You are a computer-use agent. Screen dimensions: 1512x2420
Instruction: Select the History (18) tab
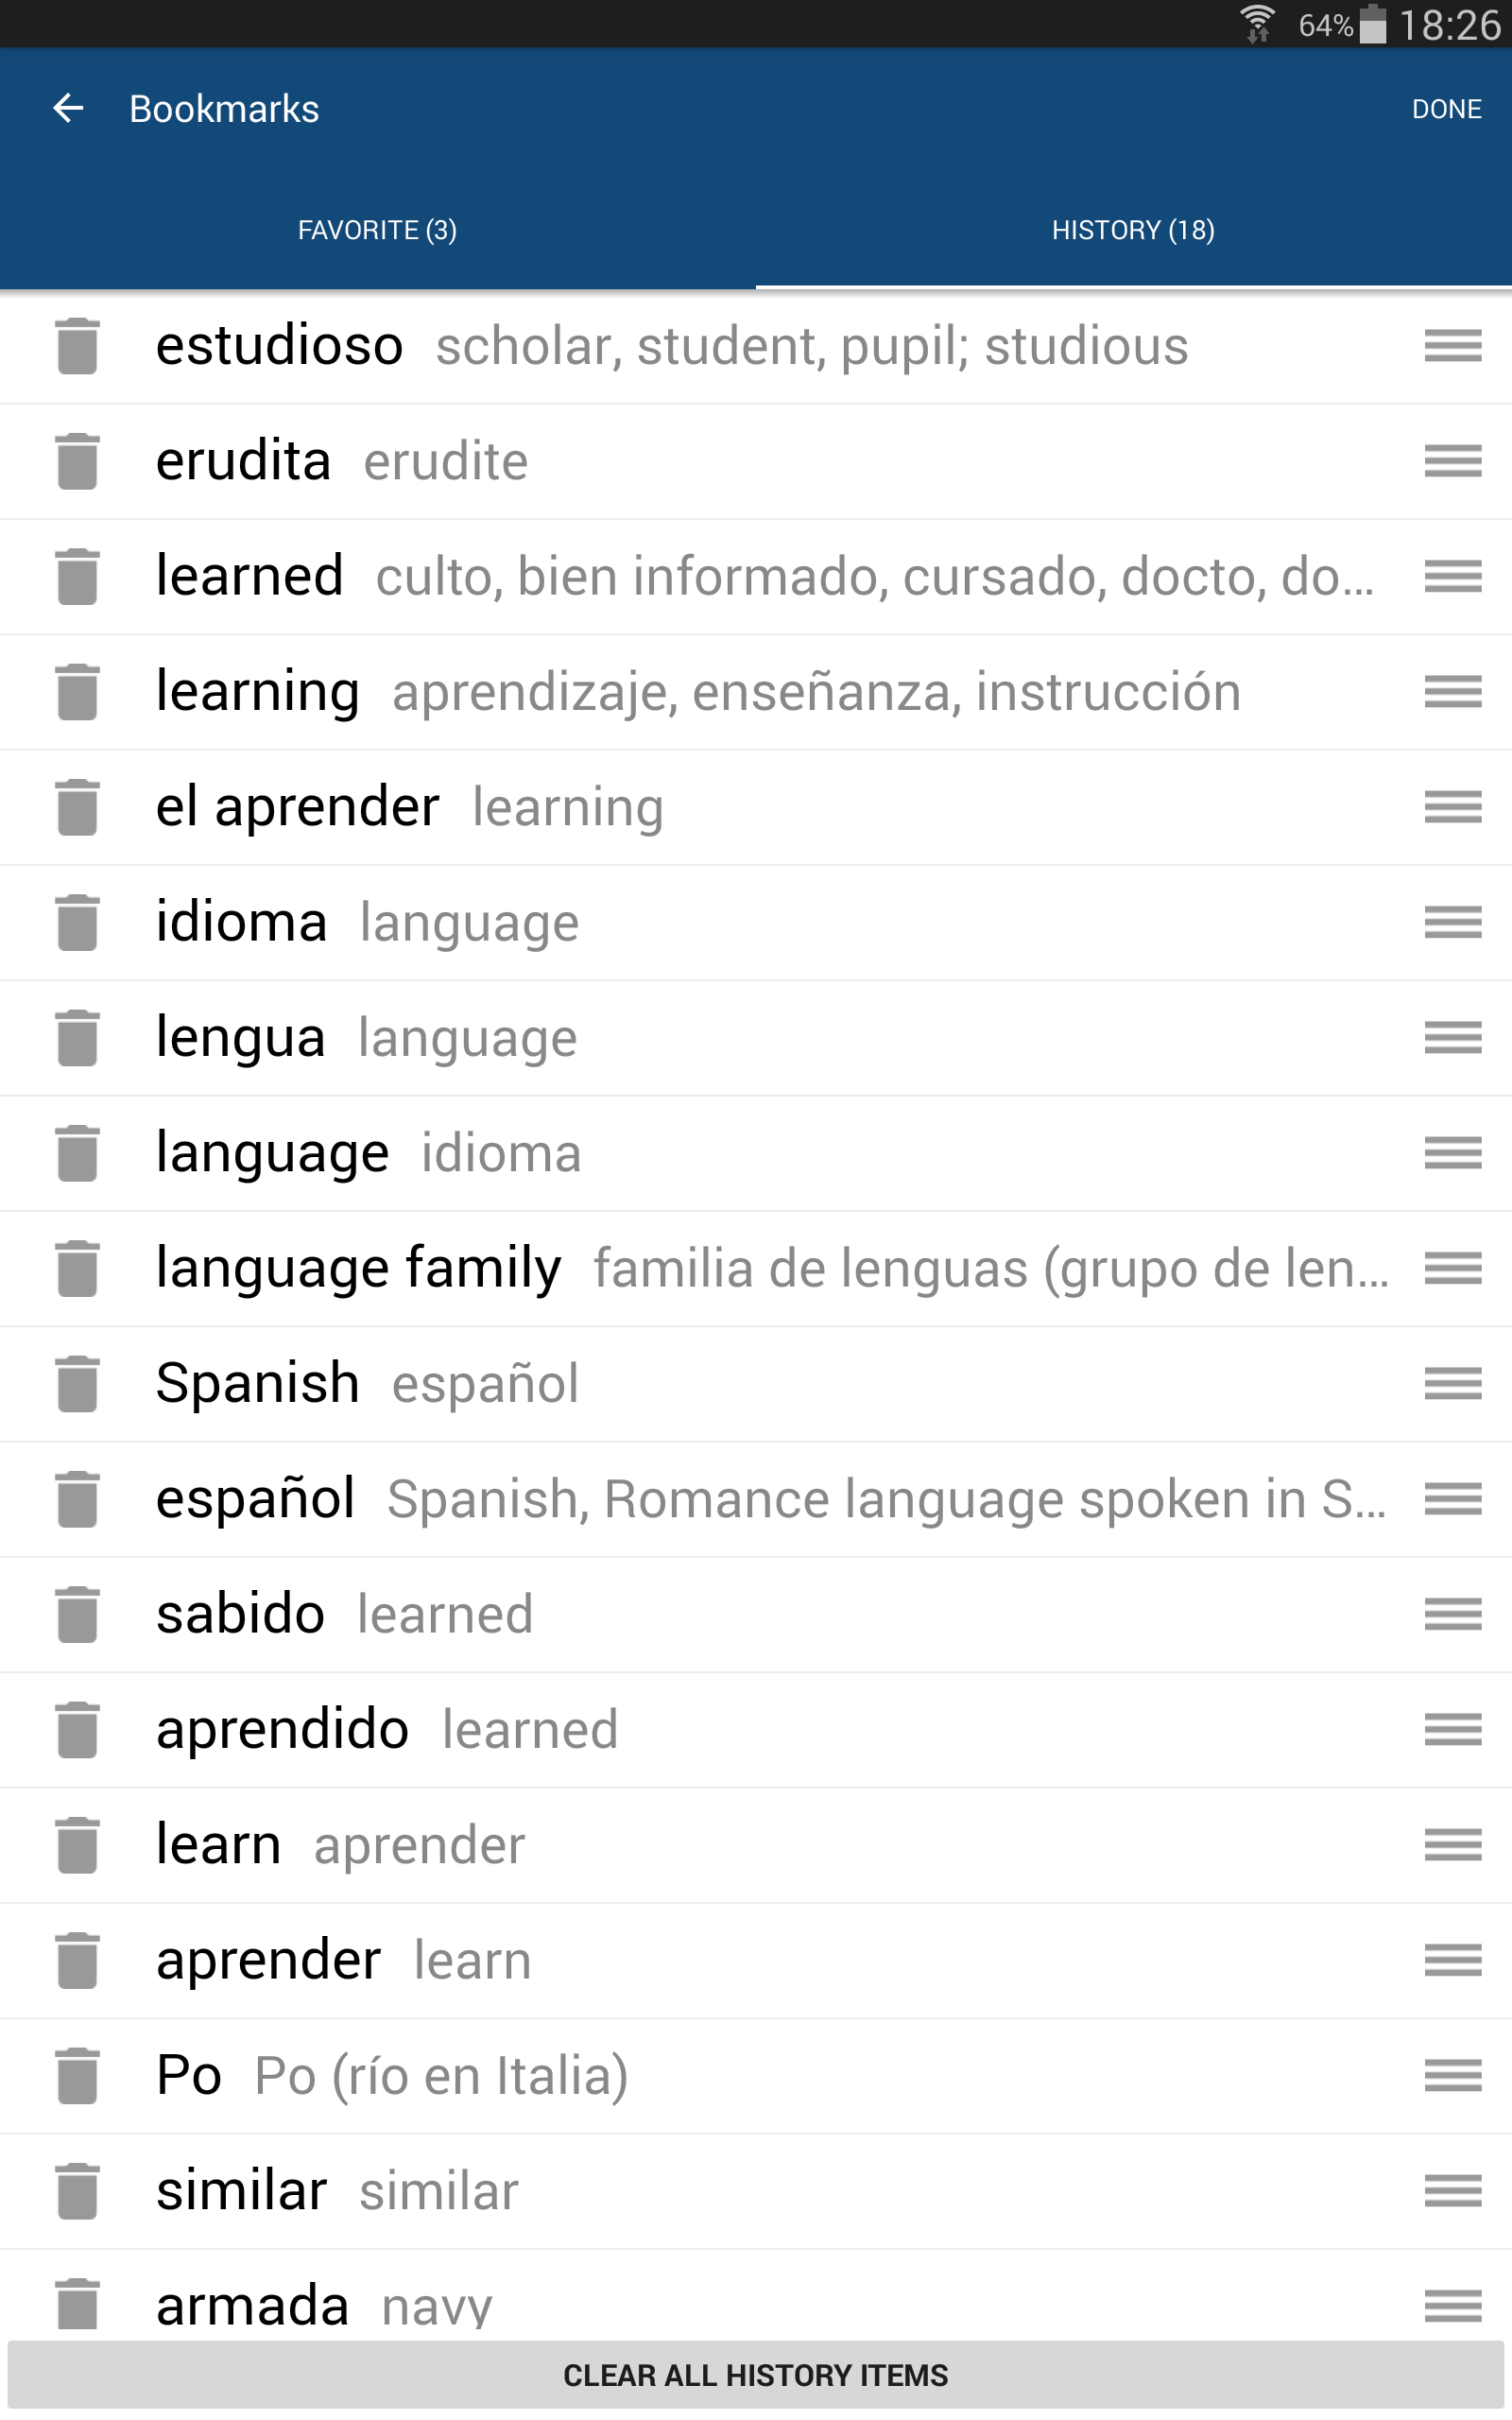click(1133, 230)
